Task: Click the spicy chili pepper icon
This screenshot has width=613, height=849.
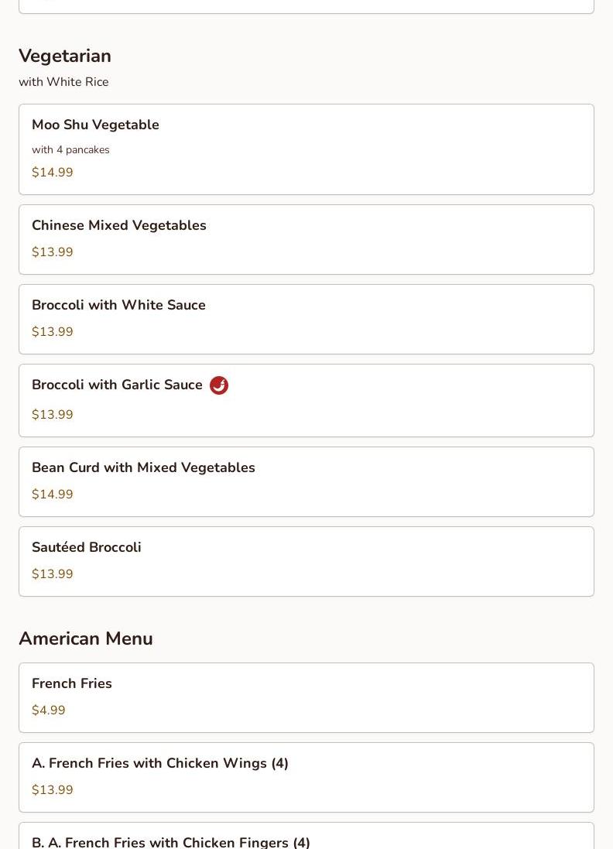Action: [x=219, y=385]
